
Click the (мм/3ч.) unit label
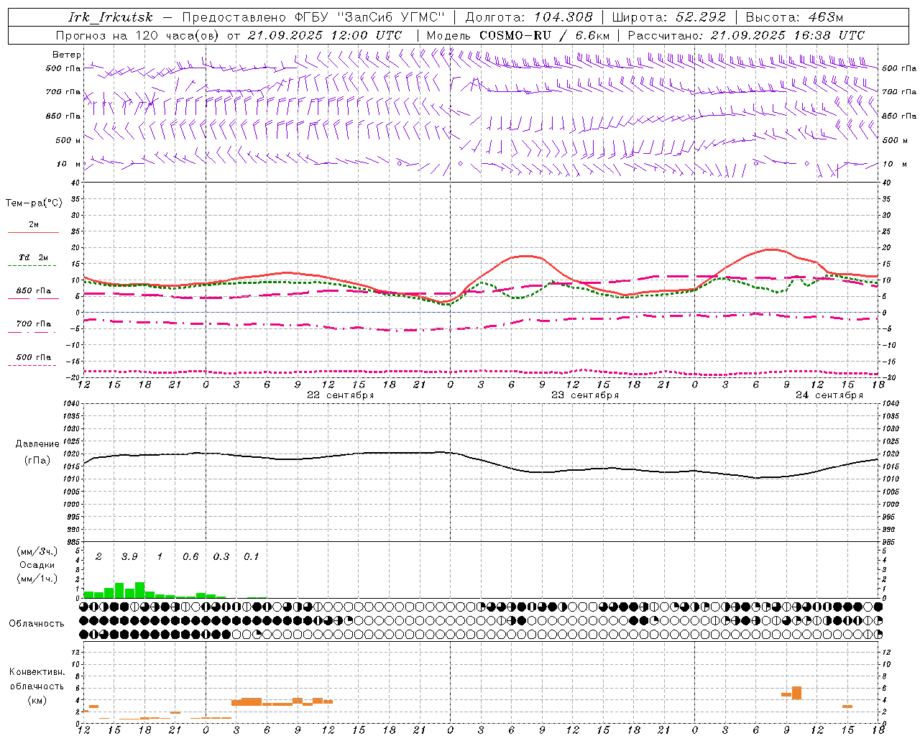pos(37,551)
